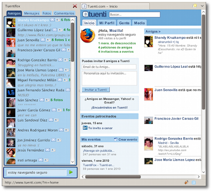
Task: Click the Tuentifox status bar icon
Action: point(193,182)
